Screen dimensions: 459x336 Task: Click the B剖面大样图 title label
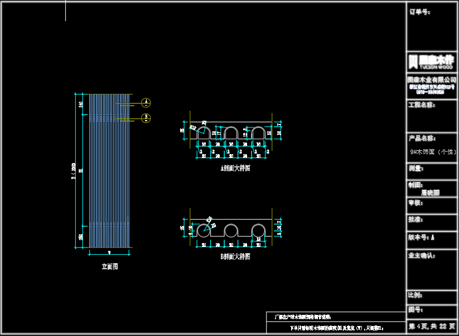(235, 256)
